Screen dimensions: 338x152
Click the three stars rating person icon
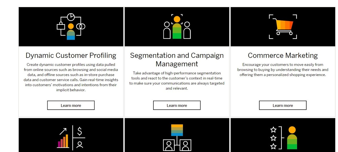click(283, 138)
